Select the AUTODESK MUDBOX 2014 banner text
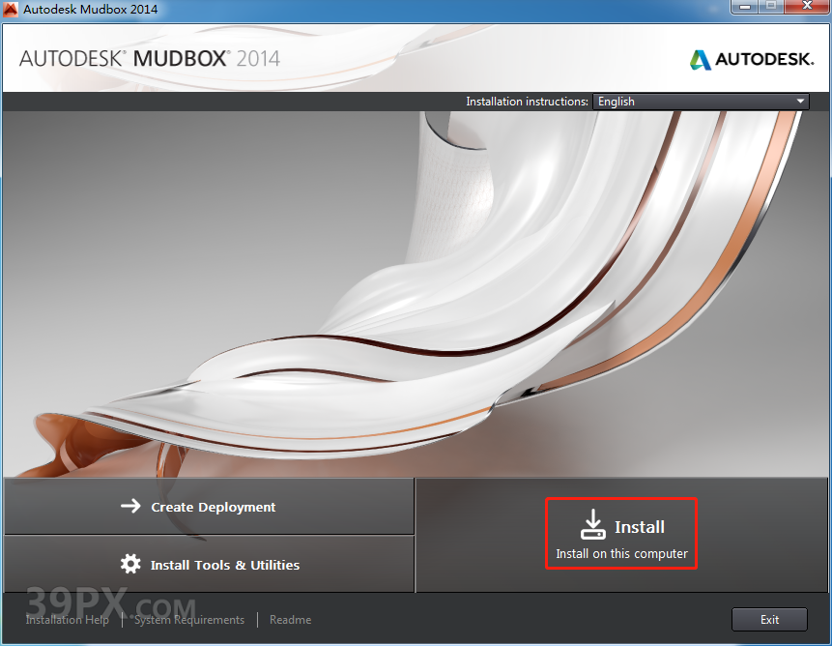The height and width of the screenshot is (646, 832). 147,59
